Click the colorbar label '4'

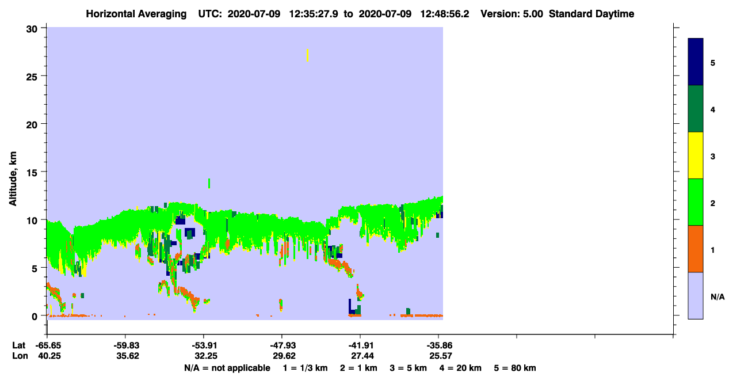point(713,109)
